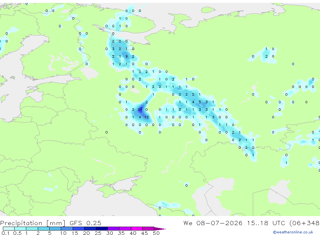Select the 30–35 mm violet legend swatch

click(x=114, y=229)
